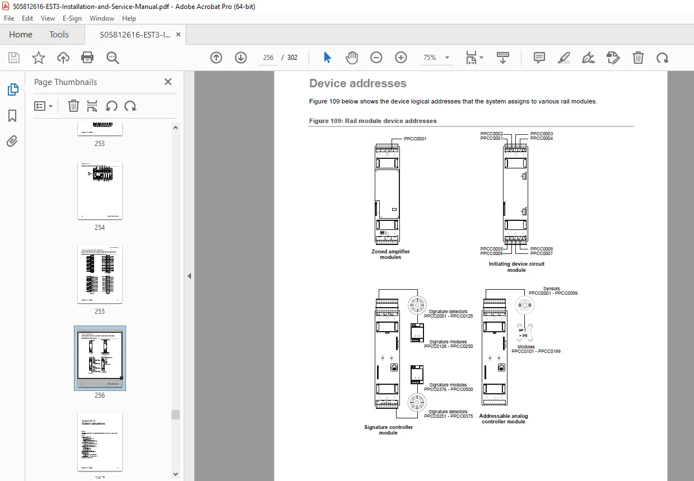694x481 pixels.
Task: Click the Save file icon
Action: 14,58
